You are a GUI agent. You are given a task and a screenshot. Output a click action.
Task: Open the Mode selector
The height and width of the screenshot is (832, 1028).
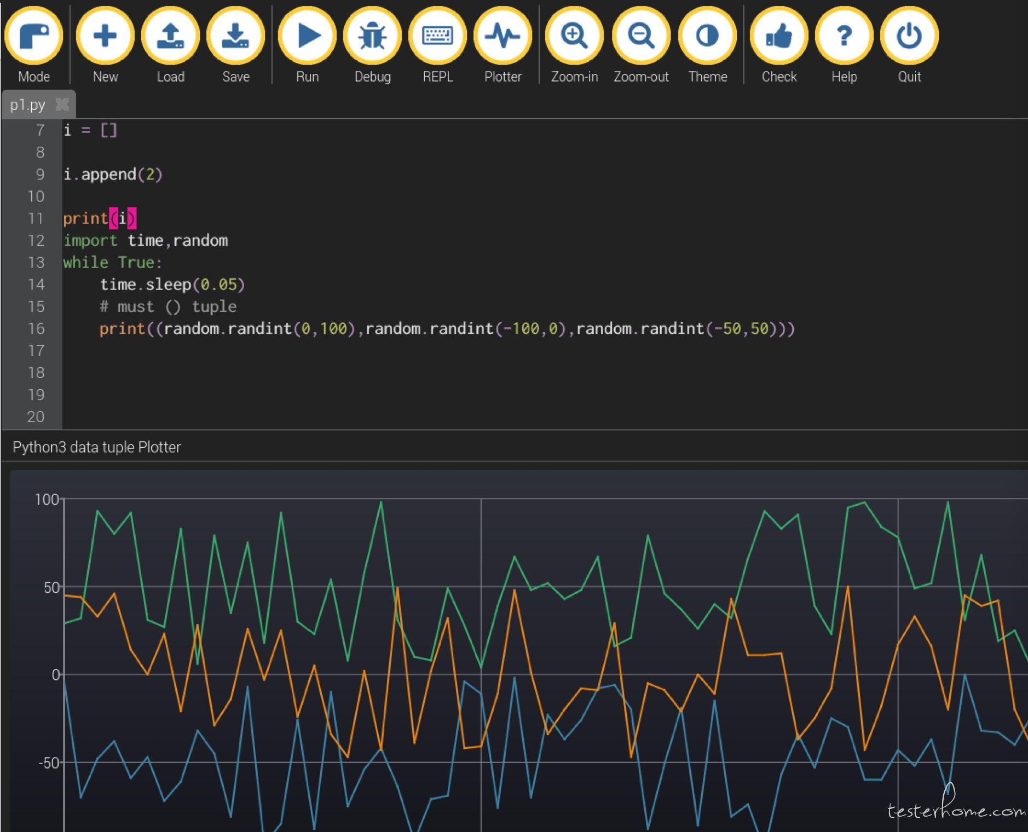point(34,45)
